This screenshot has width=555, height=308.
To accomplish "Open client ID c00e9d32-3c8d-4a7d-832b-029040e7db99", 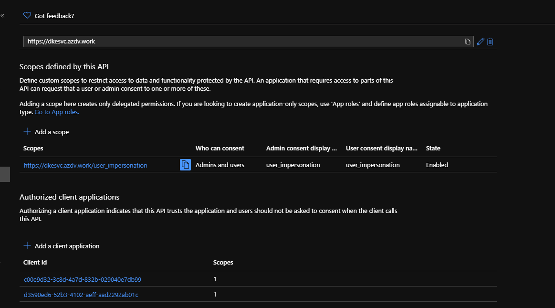I will pyautogui.click(x=82, y=279).
